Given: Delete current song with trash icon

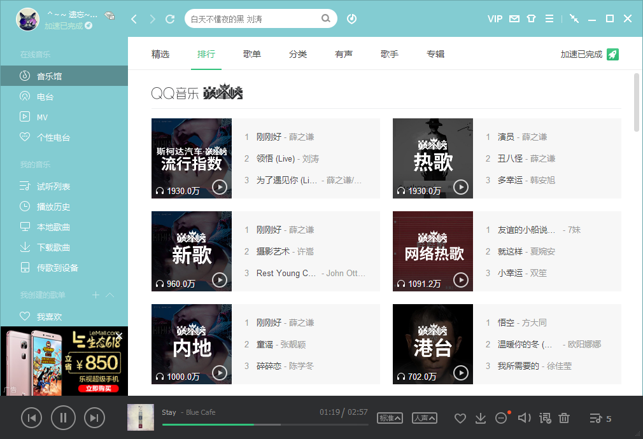Looking at the screenshot, I should 564,418.
